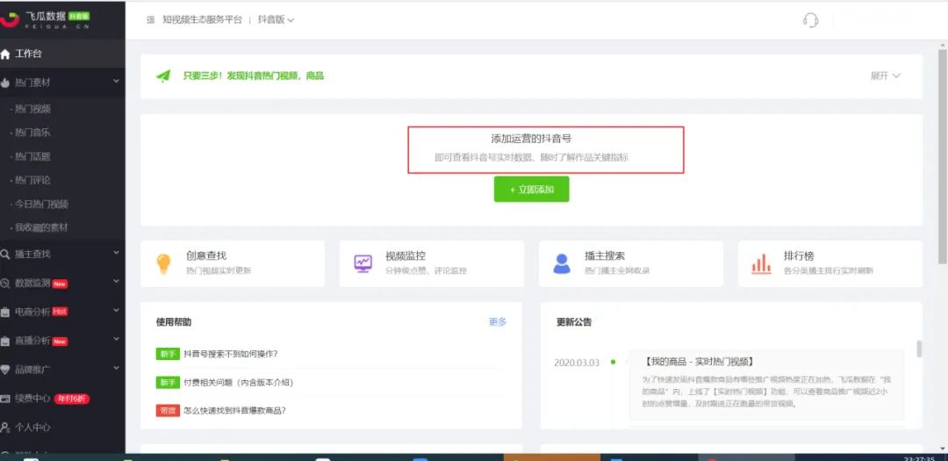Open help article 抖音号搜索不到如何操作
Image resolution: width=948 pixels, height=461 pixels.
coord(230,354)
